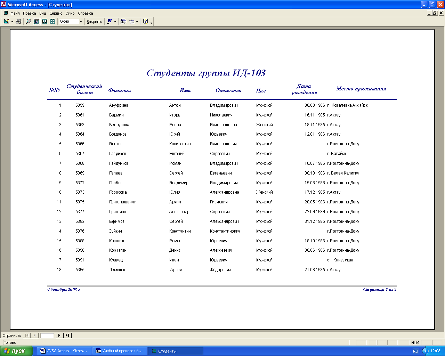
Task: Click the Help question mark icon
Action: 145,22
